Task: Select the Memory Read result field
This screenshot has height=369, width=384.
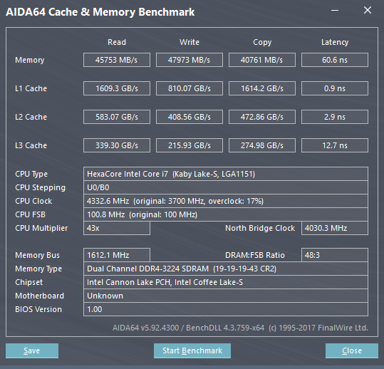Action: [x=117, y=60]
